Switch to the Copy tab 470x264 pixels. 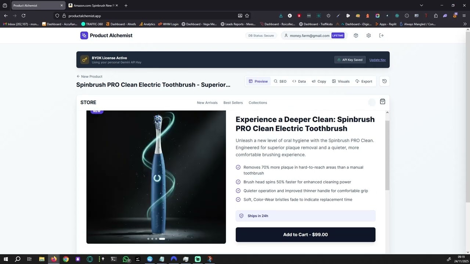click(x=319, y=81)
